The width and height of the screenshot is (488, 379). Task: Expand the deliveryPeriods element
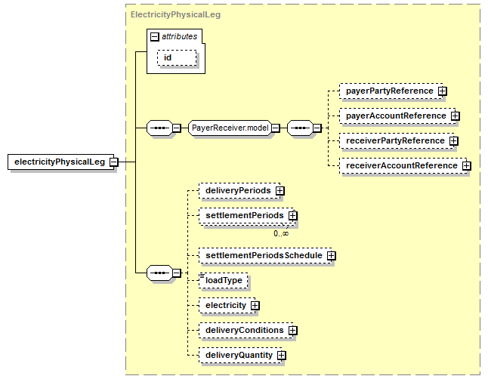pos(280,191)
